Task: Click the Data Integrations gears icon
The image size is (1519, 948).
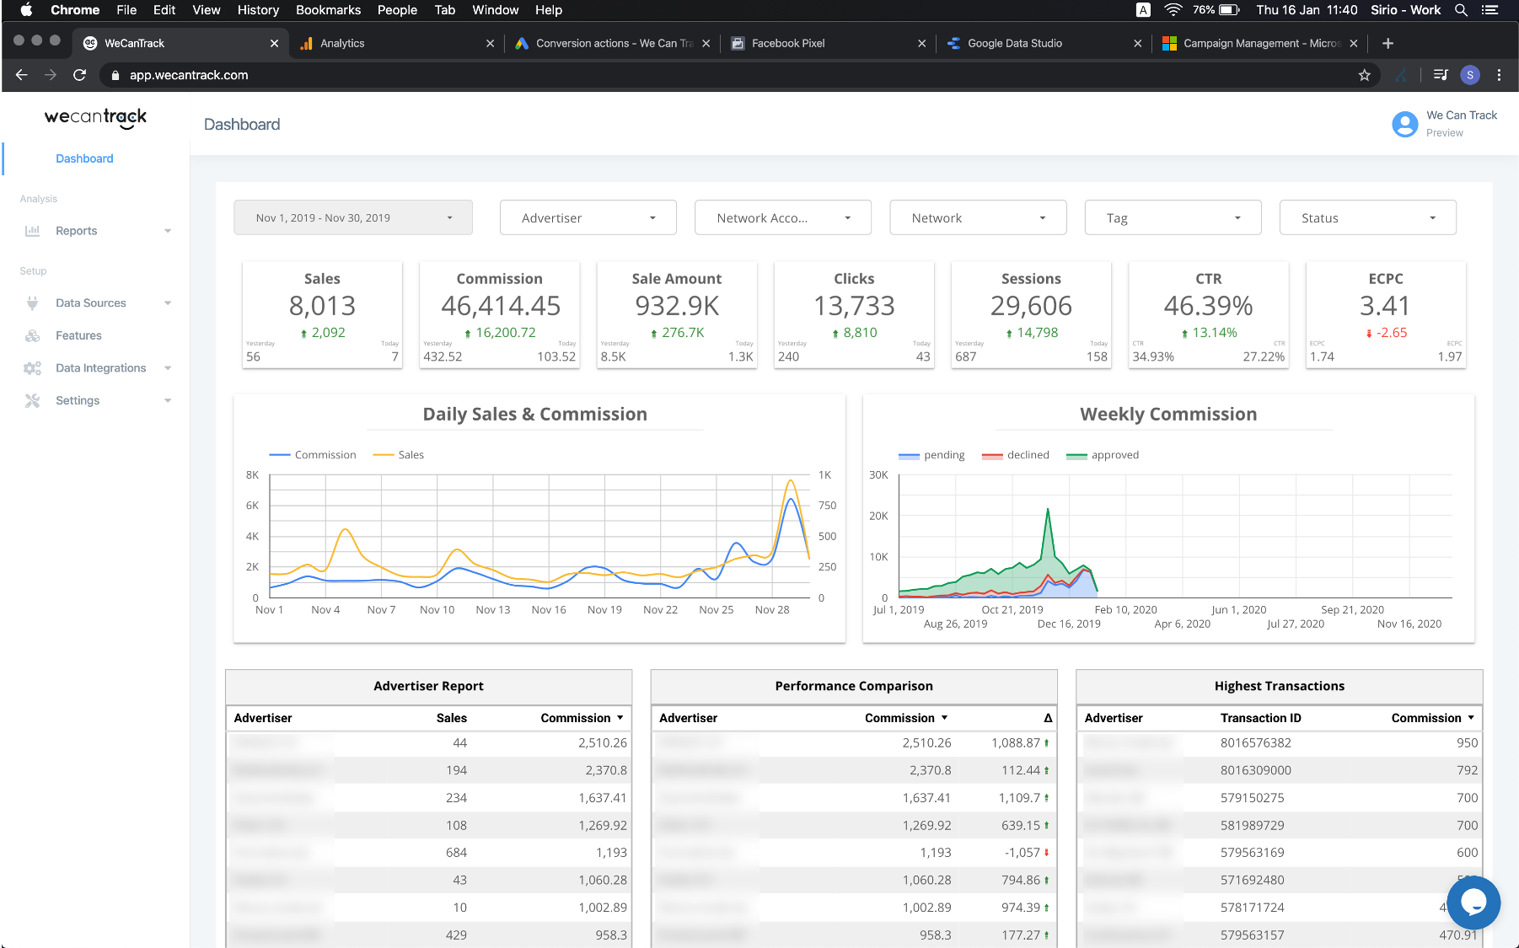Action: [x=33, y=368]
